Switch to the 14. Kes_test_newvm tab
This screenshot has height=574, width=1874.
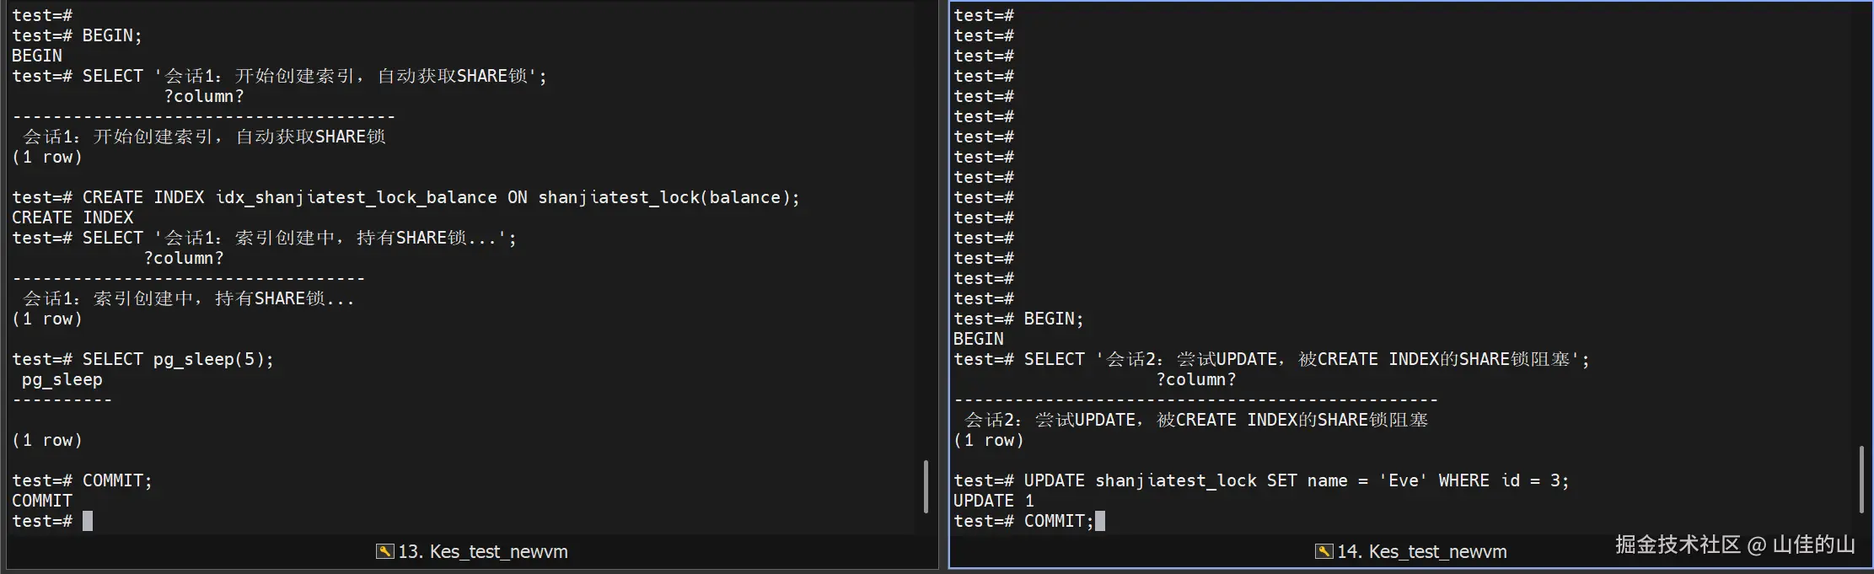[1421, 551]
